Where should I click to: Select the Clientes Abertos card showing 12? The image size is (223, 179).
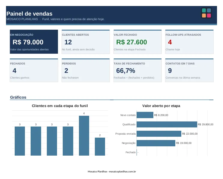(x=86, y=42)
